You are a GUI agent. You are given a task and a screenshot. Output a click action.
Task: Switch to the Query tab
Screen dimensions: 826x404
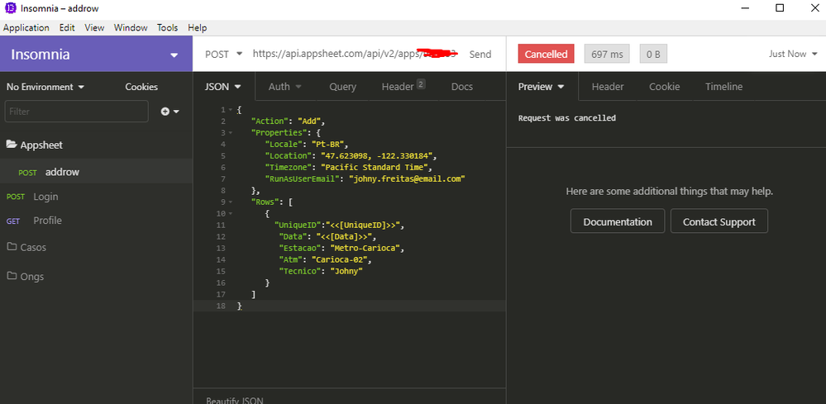click(343, 87)
